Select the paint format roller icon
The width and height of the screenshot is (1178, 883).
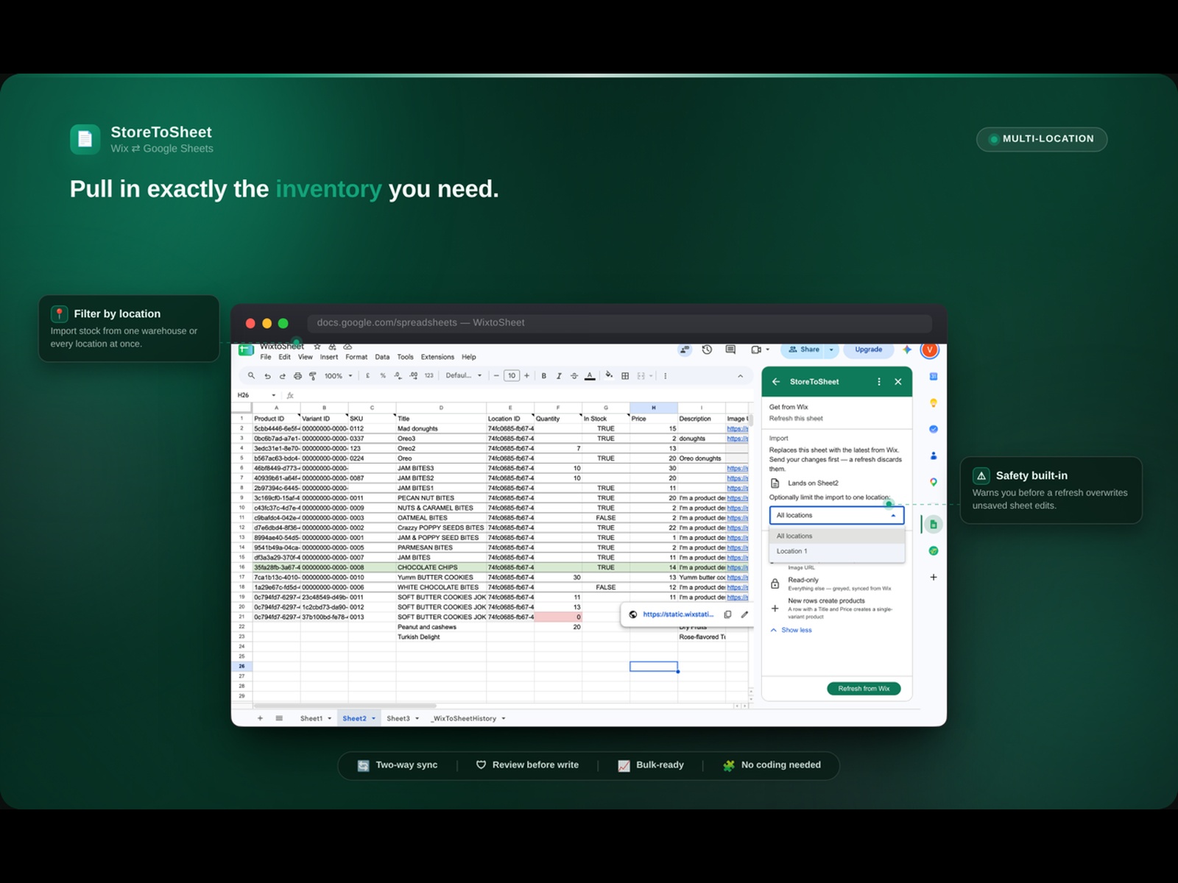click(x=313, y=375)
